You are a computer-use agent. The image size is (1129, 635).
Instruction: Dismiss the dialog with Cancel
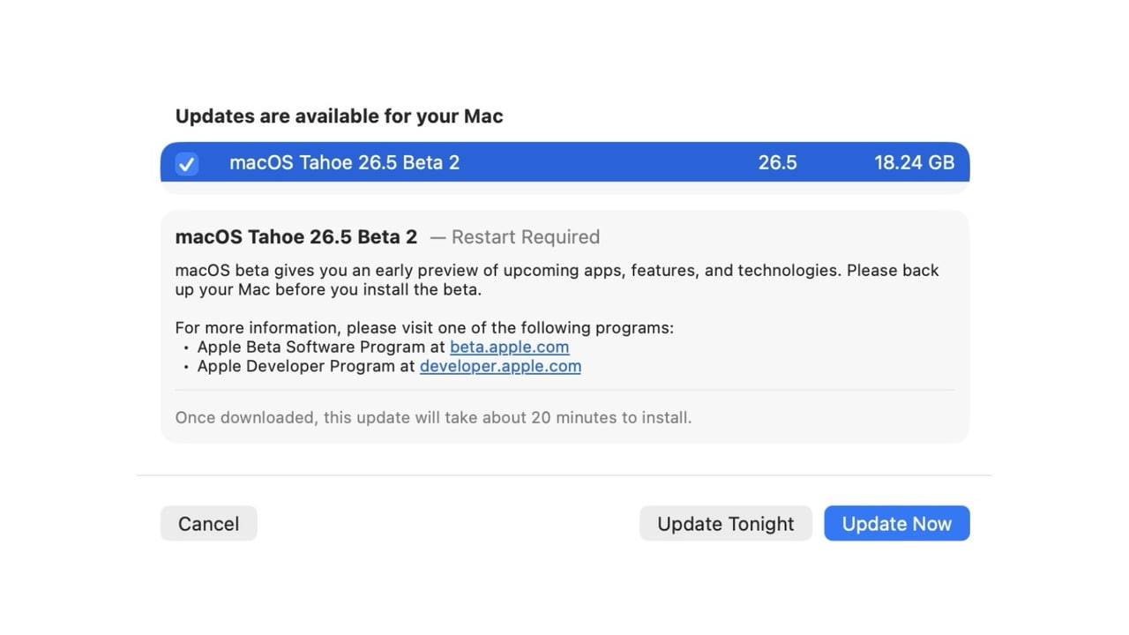[208, 523]
